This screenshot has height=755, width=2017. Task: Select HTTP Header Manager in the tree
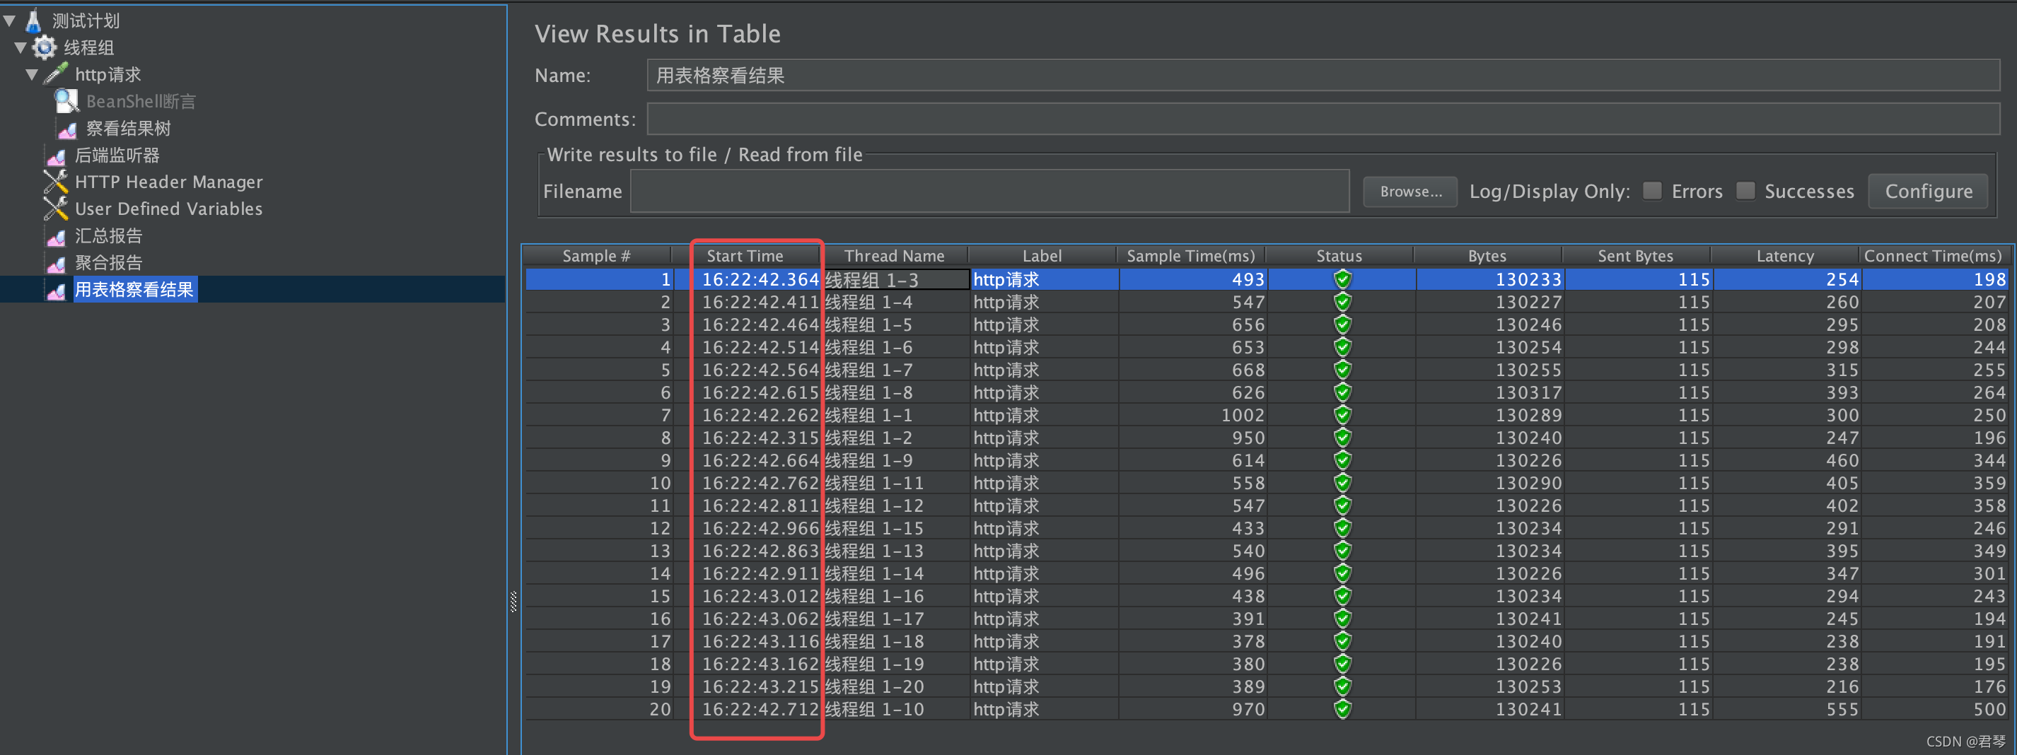click(168, 182)
